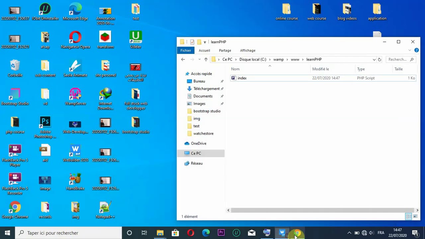Select the Corbeille recycle bin icon
Image resolution: width=425 pixels, height=239 pixels.
[x=15, y=68]
